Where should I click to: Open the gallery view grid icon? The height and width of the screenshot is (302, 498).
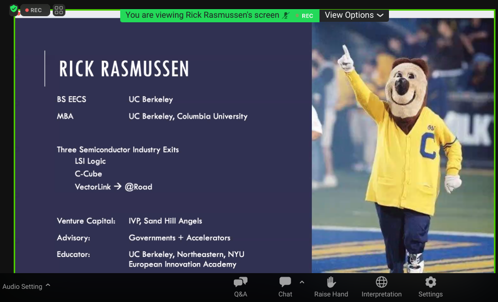point(59,10)
